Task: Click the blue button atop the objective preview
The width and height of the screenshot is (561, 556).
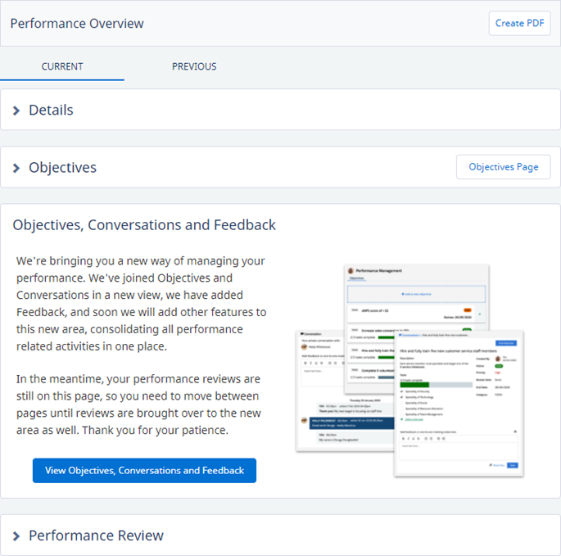Action: coord(507,342)
